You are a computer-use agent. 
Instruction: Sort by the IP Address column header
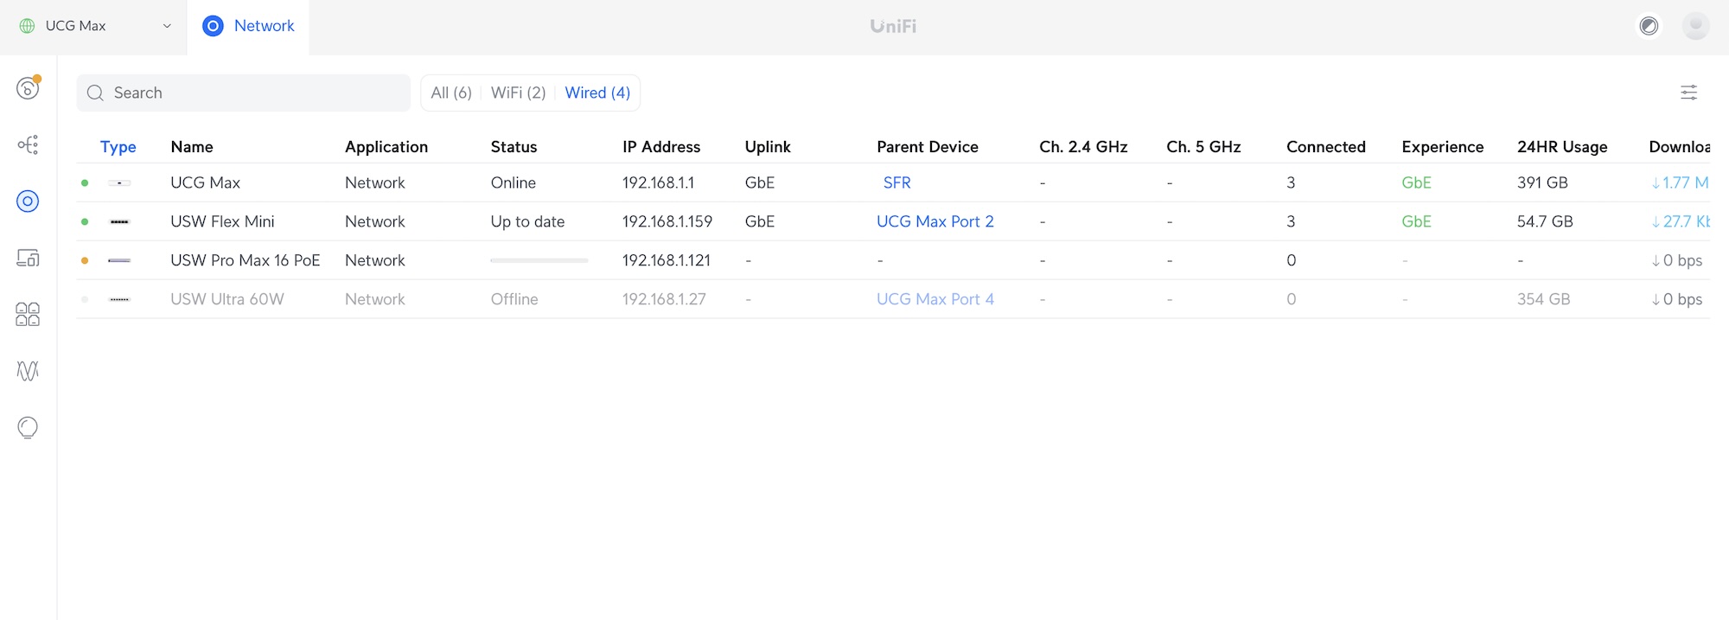click(661, 147)
